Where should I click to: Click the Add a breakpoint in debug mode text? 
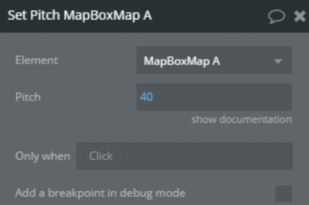pos(100,193)
